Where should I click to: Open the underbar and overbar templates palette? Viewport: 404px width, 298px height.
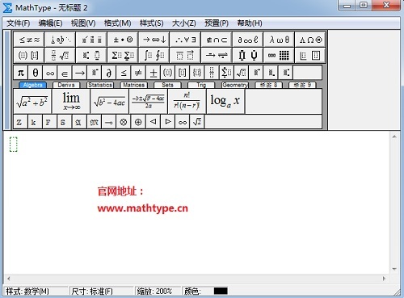(185, 56)
